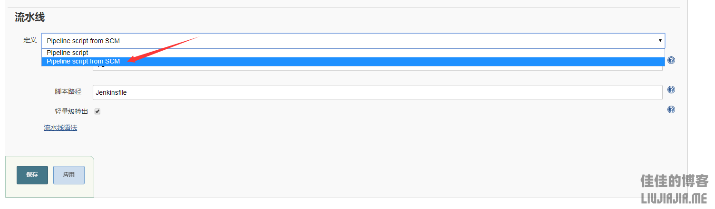Viewport: 715px width, 209px height.
Task: Click the 轻量级检出 label text
Action: pos(71,112)
